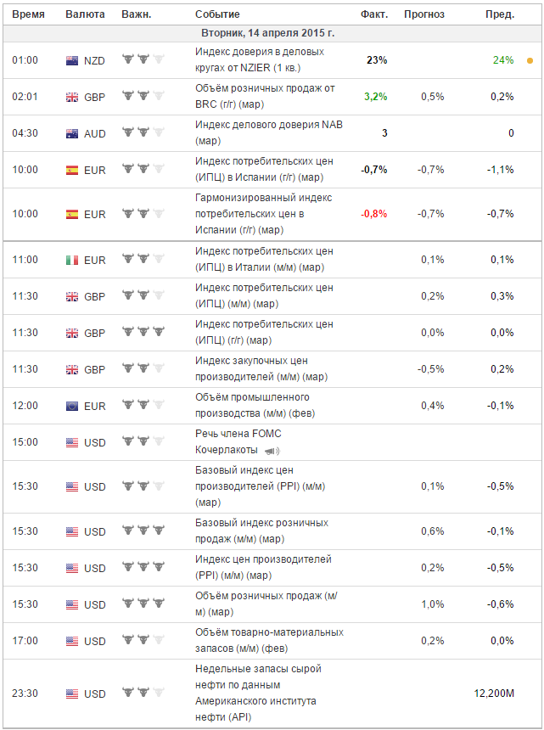Click the Прогноз column header

[424, 14]
